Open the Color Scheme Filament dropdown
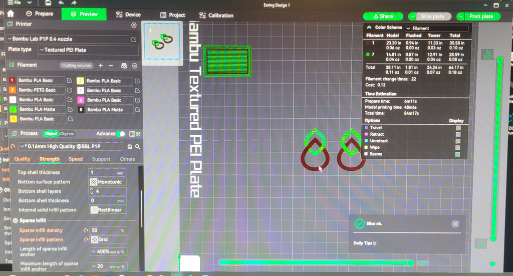Screen dimensions: 513x276 [437, 28]
